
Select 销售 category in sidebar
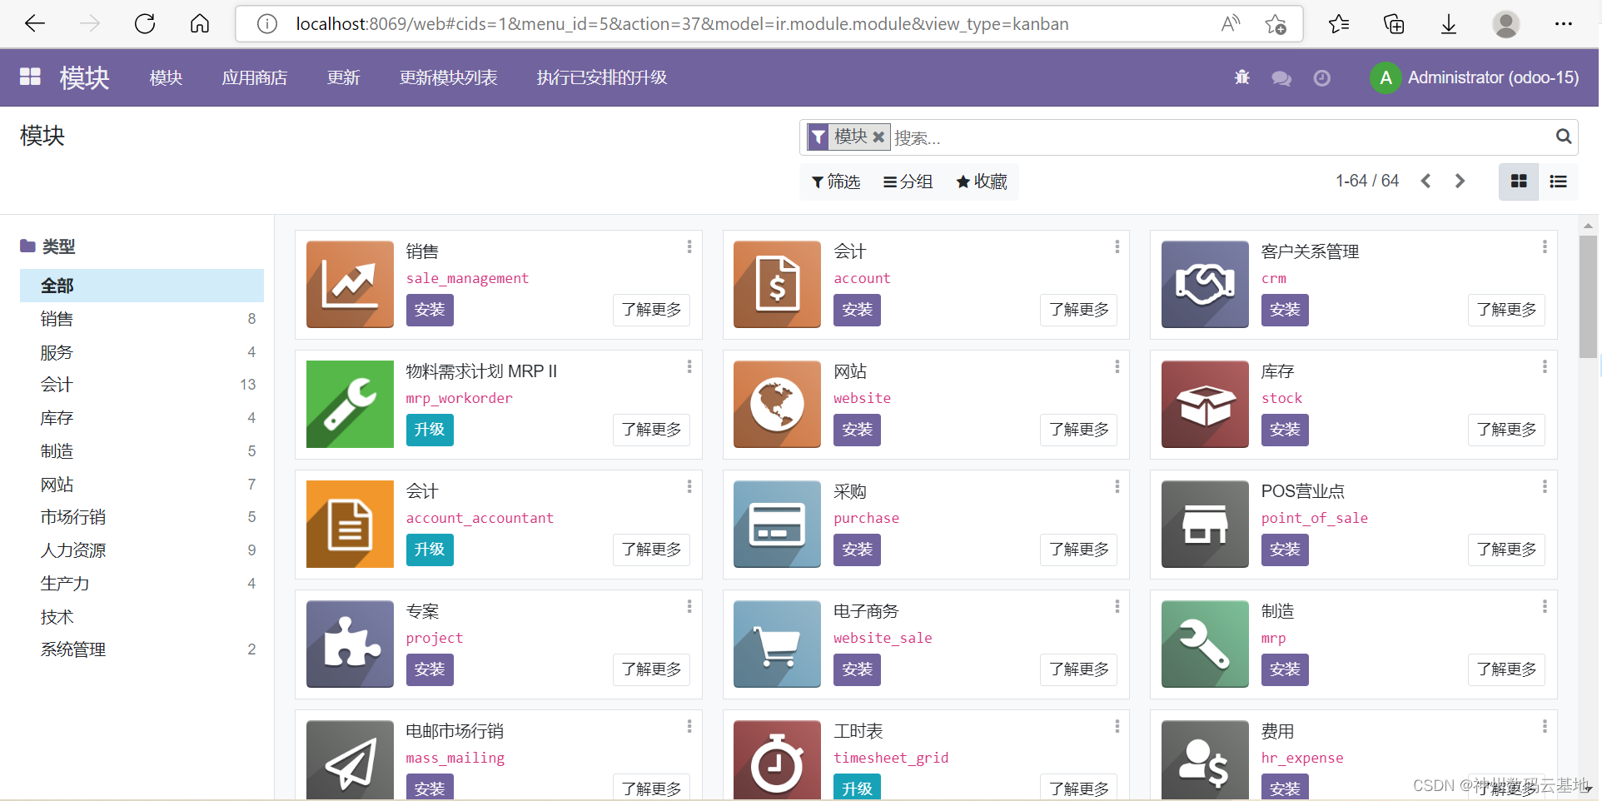(x=142, y=319)
